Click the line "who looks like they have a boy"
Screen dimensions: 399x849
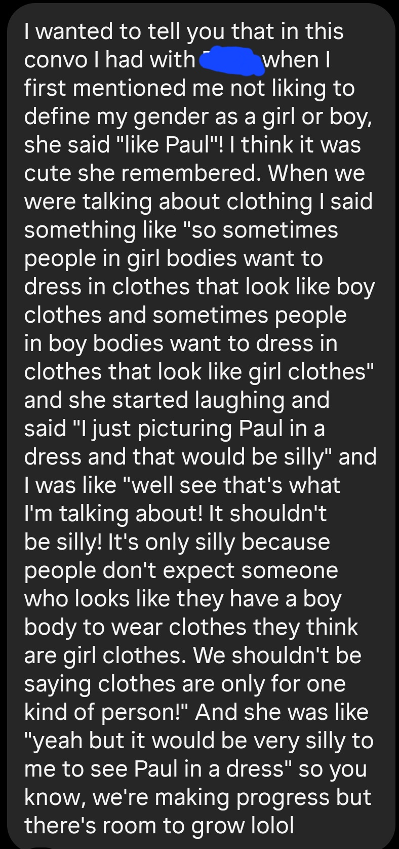pyautogui.click(x=183, y=599)
